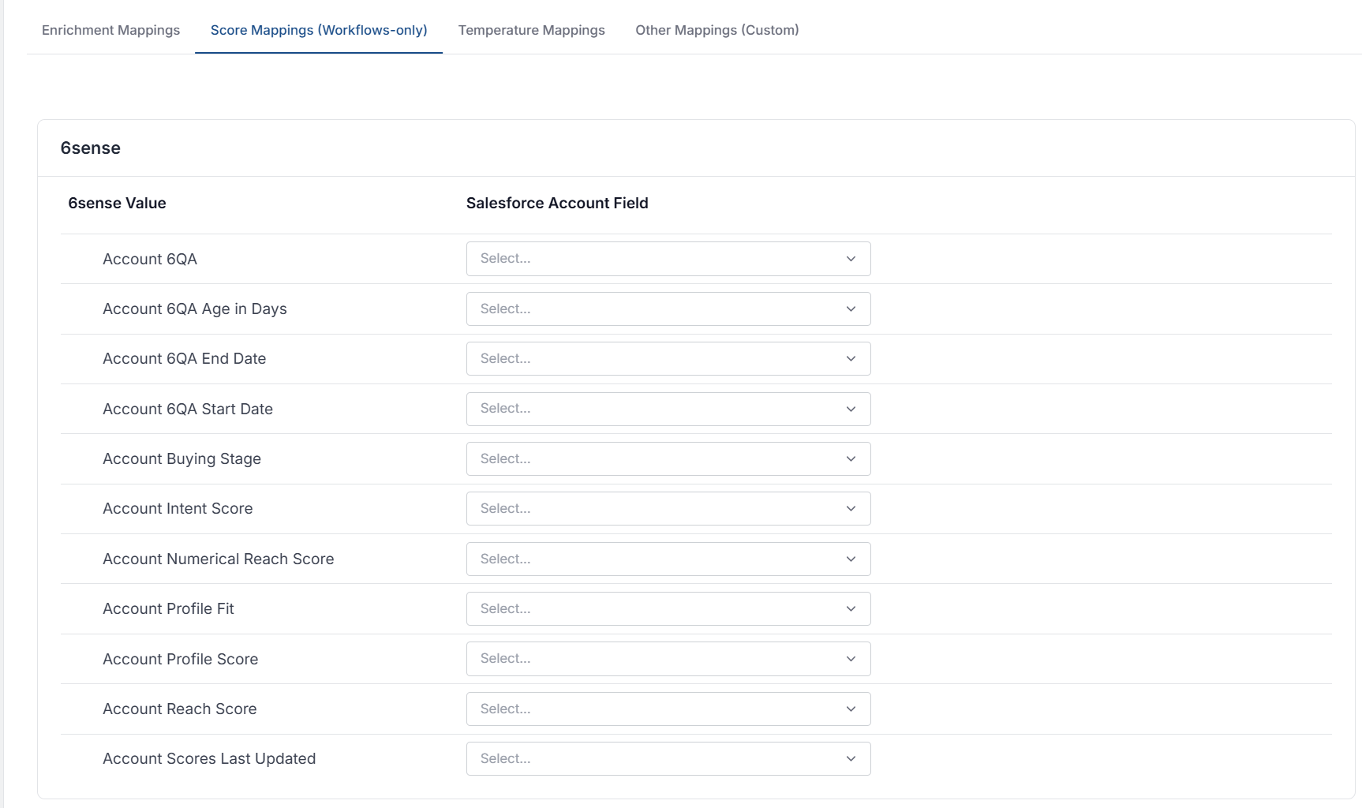Switch to the Enrichment Mappings tab
The image size is (1362, 808).
coord(110,30)
